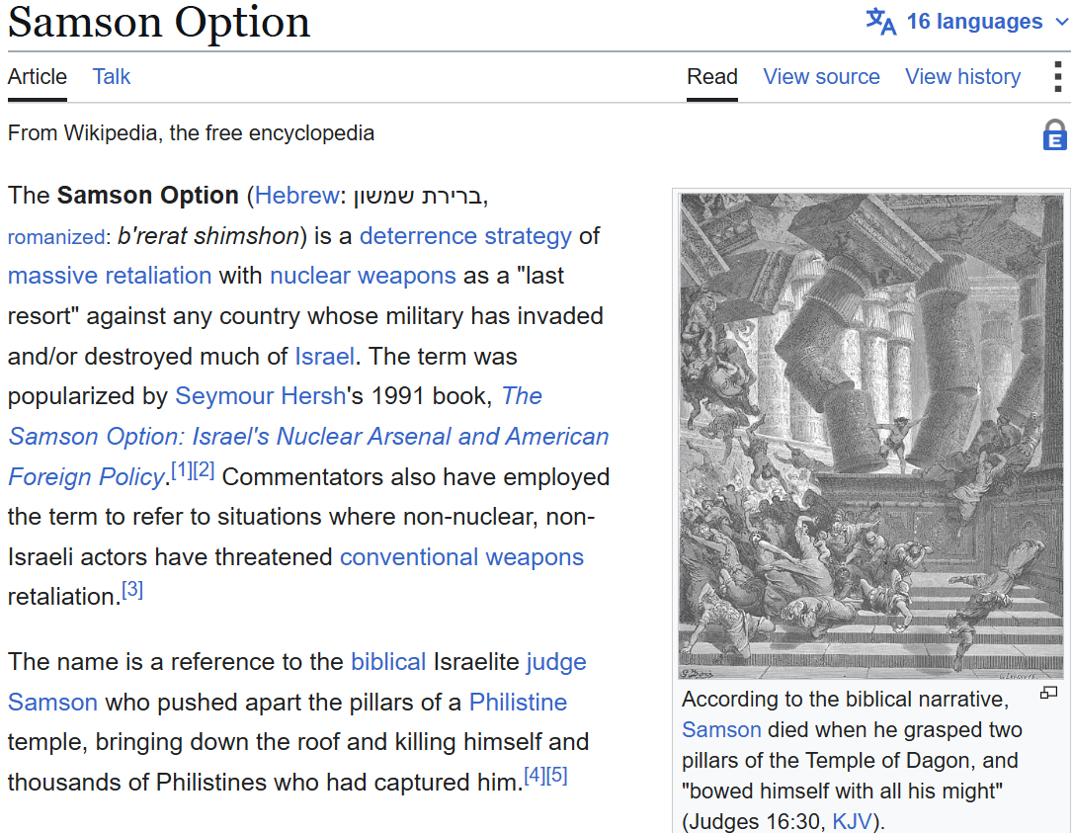
Task: Open the Samson link in the paragraph
Action: coord(52,703)
